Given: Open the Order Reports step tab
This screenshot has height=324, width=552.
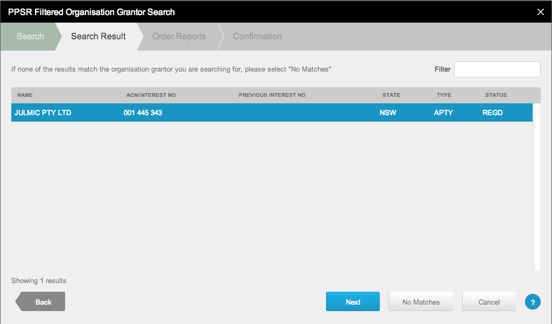Looking at the screenshot, I should (x=179, y=36).
